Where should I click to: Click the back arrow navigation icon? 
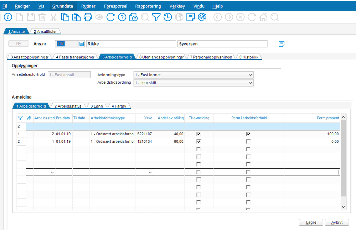pos(217,17)
